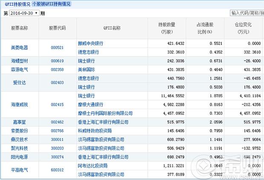
Task: Open QFII link 美林国际
Action: (x=86, y=70)
